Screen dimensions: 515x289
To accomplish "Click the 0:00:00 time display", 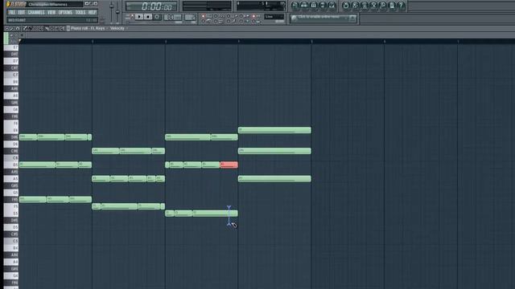I will coord(151,6).
